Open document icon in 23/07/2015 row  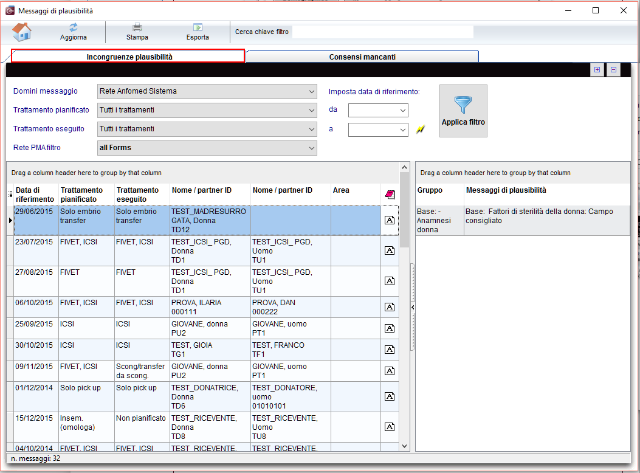coord(390,250)
